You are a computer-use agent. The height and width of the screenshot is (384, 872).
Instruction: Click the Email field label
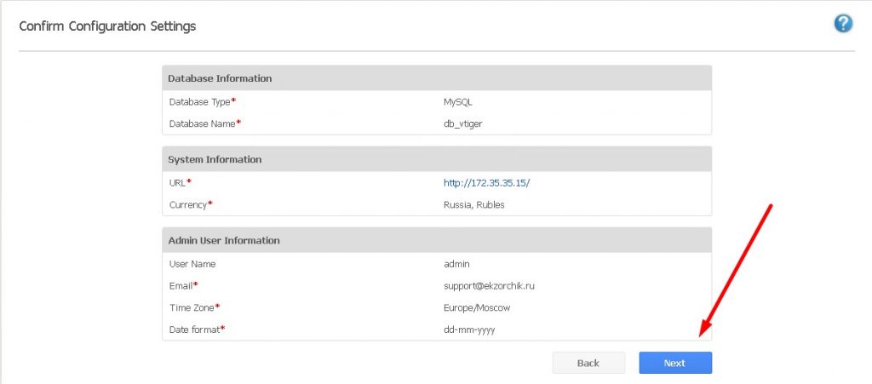pos(181,286)
